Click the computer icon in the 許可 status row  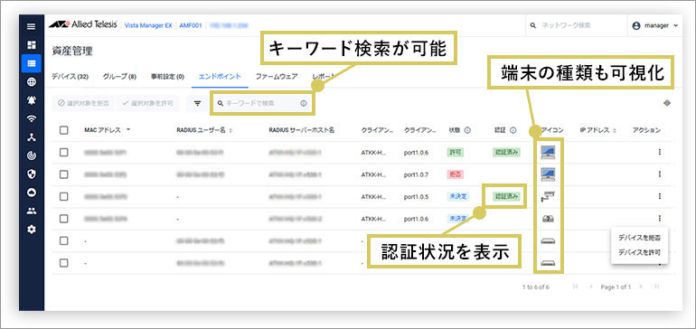coord(548,152)
